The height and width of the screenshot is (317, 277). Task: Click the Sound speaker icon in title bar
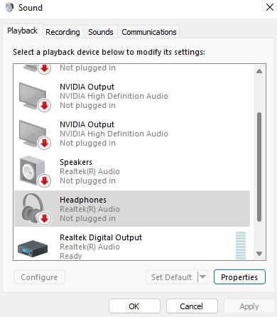click(x=9, y=7)
